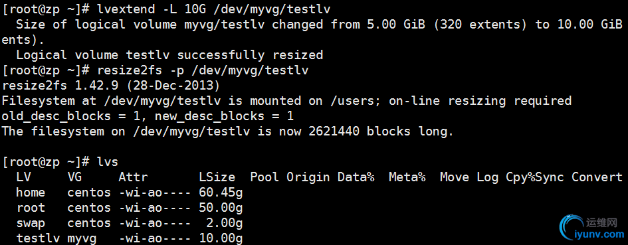The height and width of the screenshot is (245, 628).
Task: Click the Convert column header
Action: pos(597,177)
